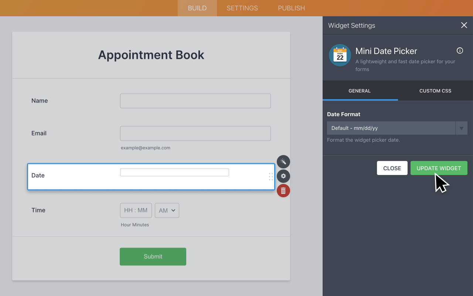Image resolution: width=473 pixels, height=296 pixels.
Task: Open the AM/PM time selector
Action: 167,210
